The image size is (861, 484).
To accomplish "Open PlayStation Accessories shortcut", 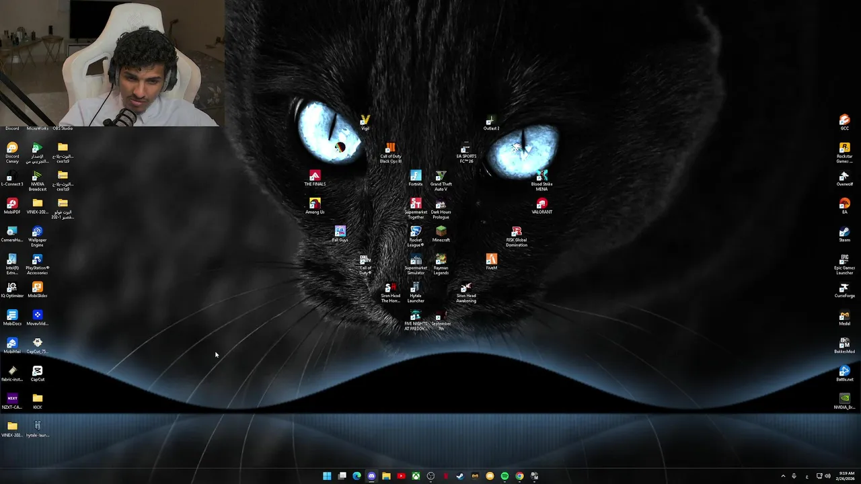I will coord(38,265).
